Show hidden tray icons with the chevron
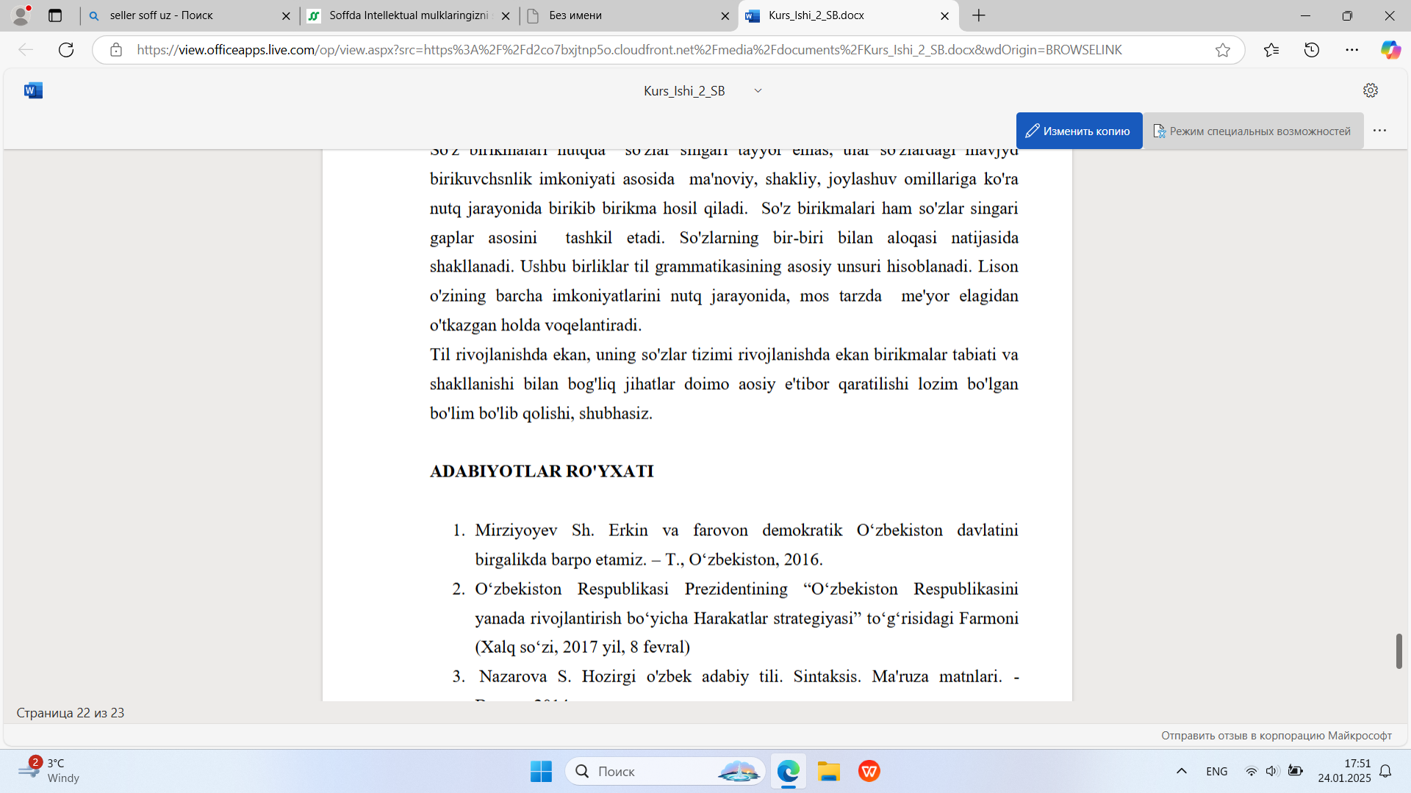 point(1182,771)
